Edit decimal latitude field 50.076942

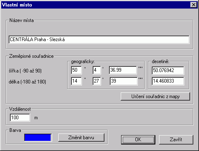click(168, 70)
